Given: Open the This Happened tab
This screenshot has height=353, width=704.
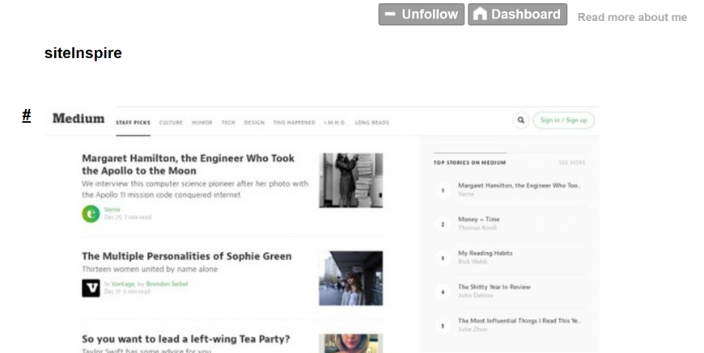Looking at the screenshot, I should pos(294,122).
